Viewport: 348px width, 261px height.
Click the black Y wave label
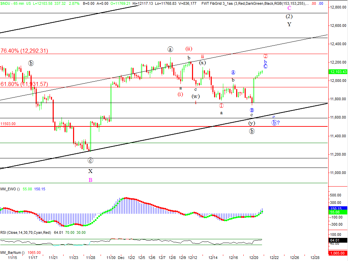(x=289, y=24)
